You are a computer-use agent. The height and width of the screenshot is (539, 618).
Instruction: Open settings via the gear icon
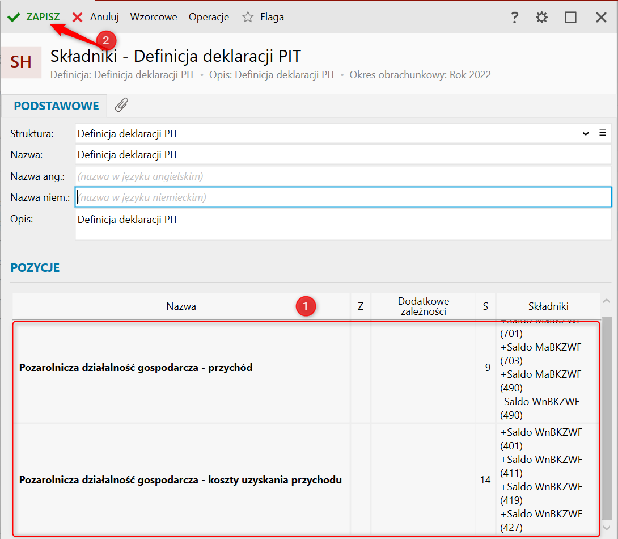point(542,18)
